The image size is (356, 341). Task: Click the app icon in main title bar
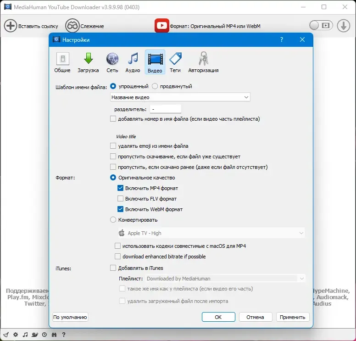point(7,7)
